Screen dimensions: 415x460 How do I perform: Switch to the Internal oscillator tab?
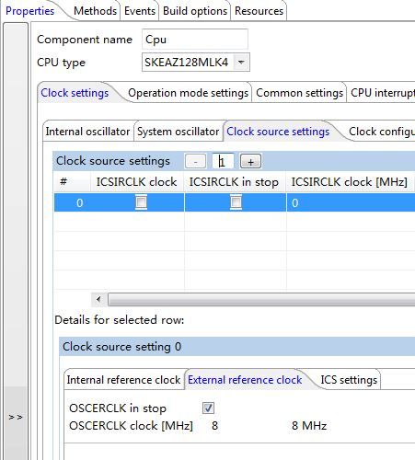coord(87,132)
